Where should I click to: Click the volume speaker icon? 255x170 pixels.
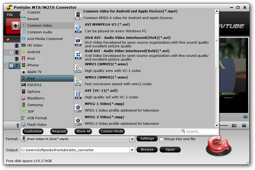(245, 117)
